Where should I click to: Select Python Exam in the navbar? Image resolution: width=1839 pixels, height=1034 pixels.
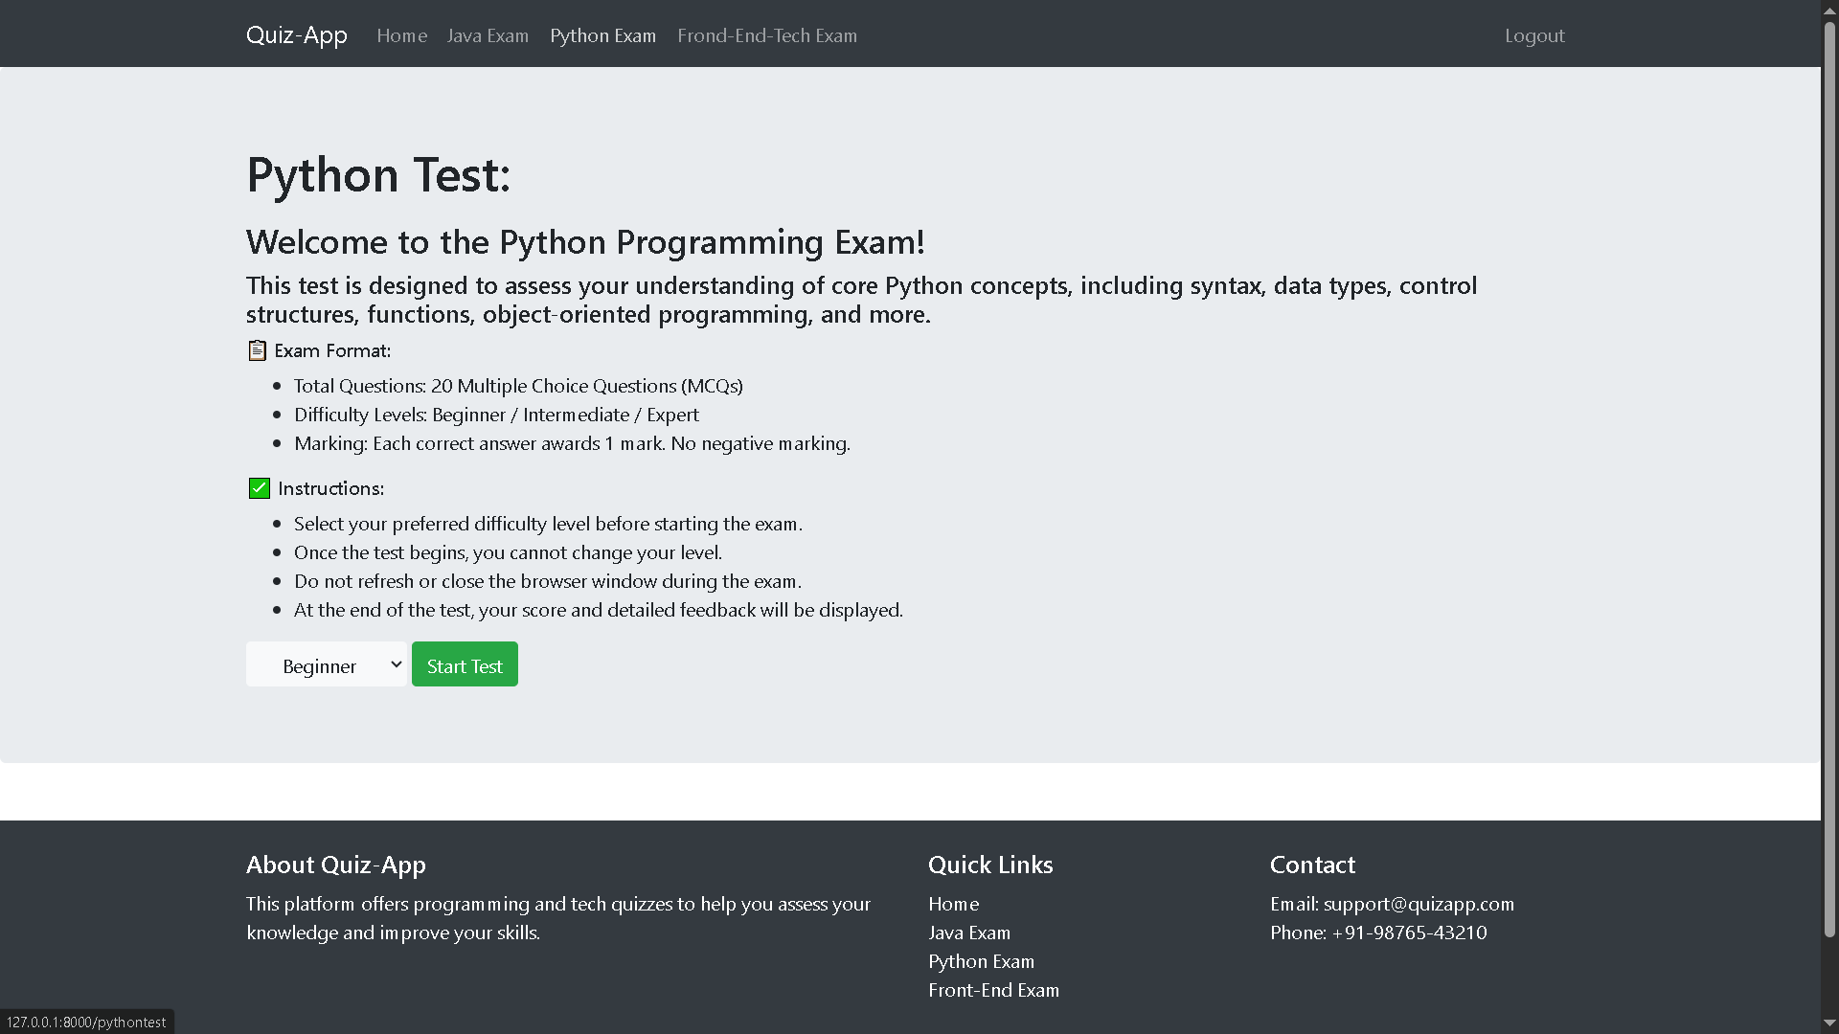point(602,35)
